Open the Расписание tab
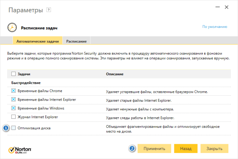 (77, 41)
